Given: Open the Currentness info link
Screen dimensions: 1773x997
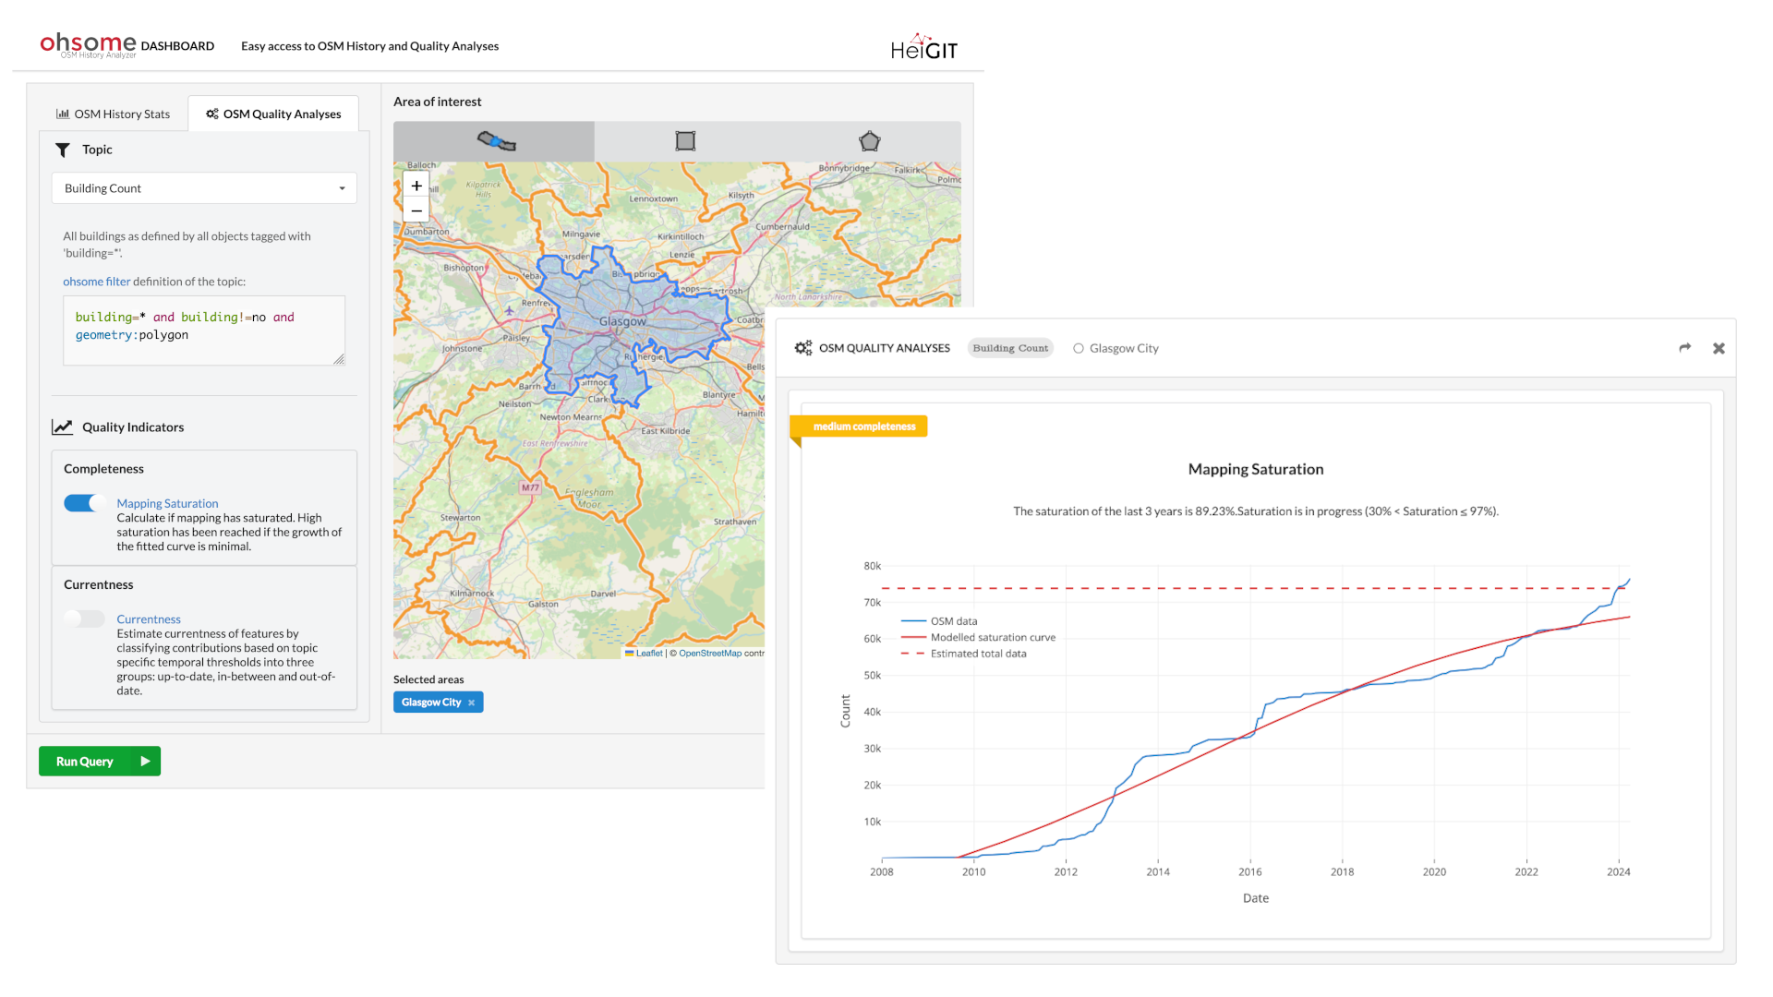Looking at the screenshot, I should [149, 619].
